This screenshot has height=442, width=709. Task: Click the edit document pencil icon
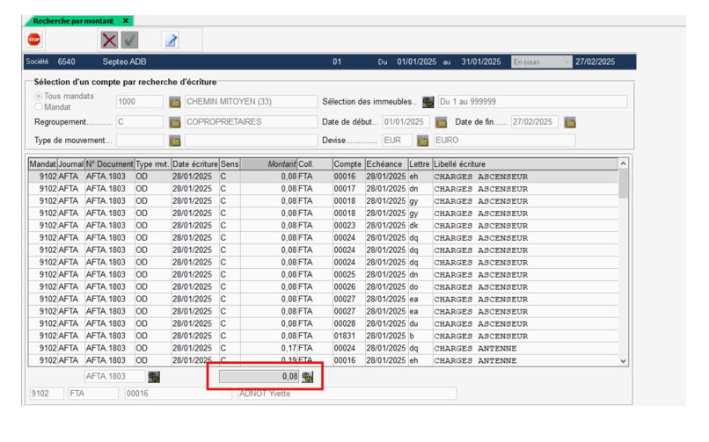(x=172, y=40)
